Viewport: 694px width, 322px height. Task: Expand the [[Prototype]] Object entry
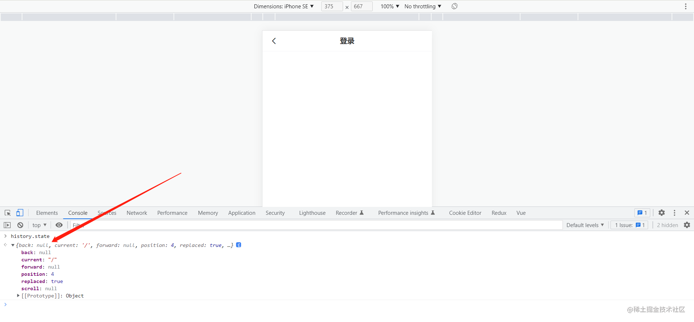click(x=18, y=296)
